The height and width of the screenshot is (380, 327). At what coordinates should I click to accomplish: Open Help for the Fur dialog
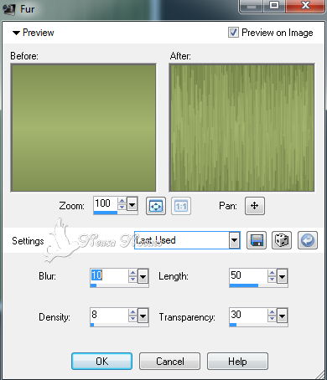(237, 362)
